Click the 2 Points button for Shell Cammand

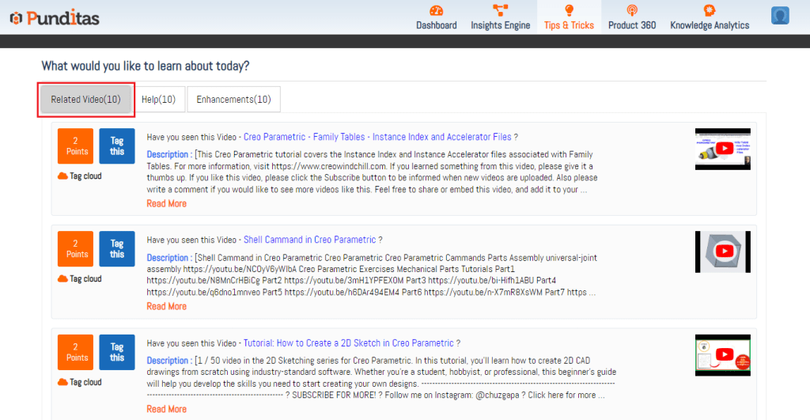pyautogui.click(x=75, y=249)
